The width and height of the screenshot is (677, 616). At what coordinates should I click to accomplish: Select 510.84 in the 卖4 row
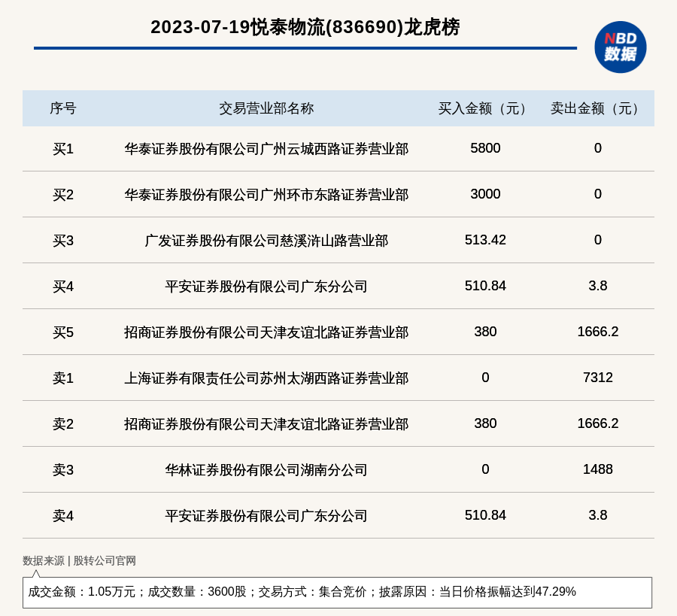point(485,515)
